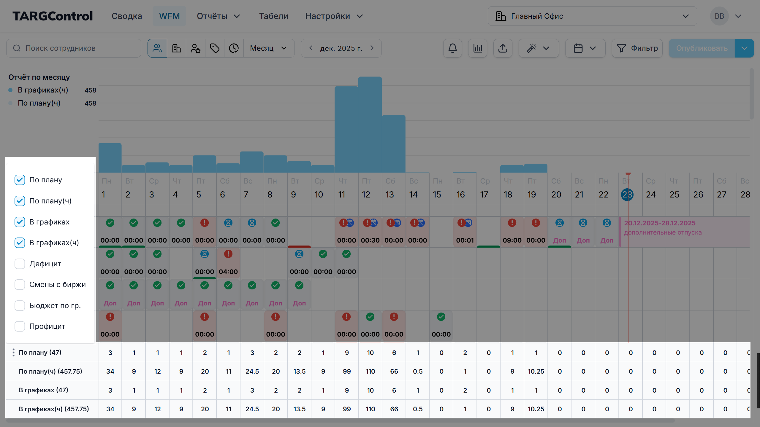Click the notifications bell icon
The image size is (760, 427).
click(x=452, y=48)
